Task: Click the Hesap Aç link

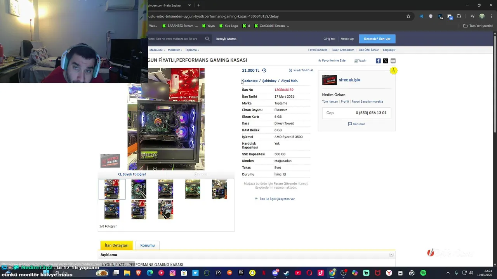Action: coord(347,39)
